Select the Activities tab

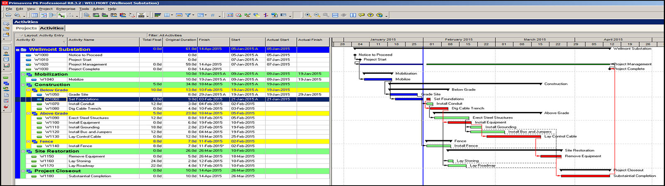pyautogui.click(x=52, y=28)
